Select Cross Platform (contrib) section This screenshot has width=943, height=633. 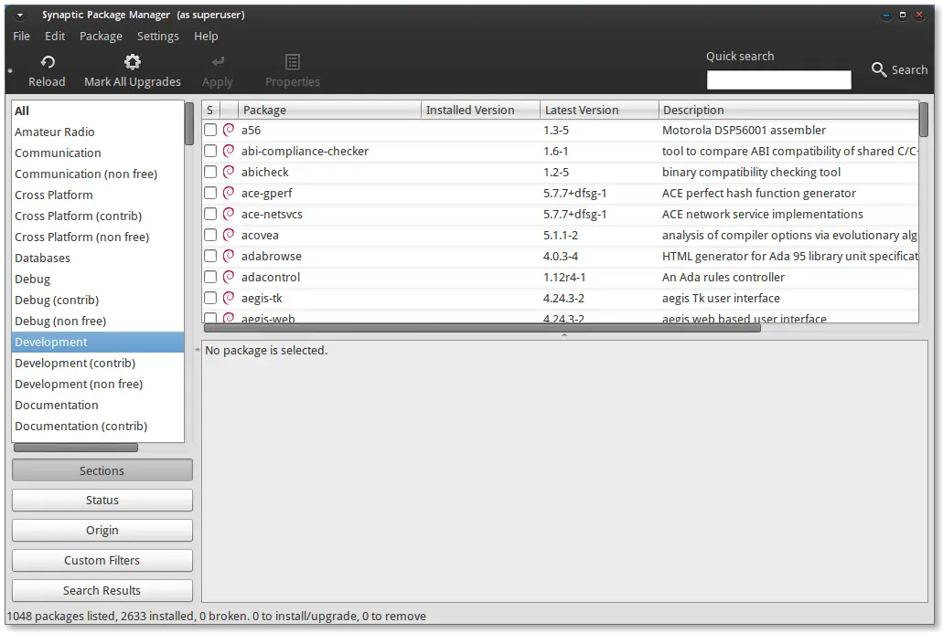(x=98, y=216)
